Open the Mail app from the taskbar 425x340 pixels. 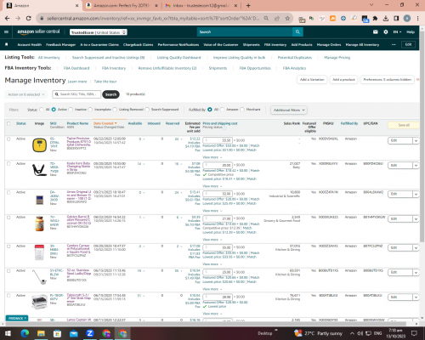pyautogui.click(x=74, y=333)
